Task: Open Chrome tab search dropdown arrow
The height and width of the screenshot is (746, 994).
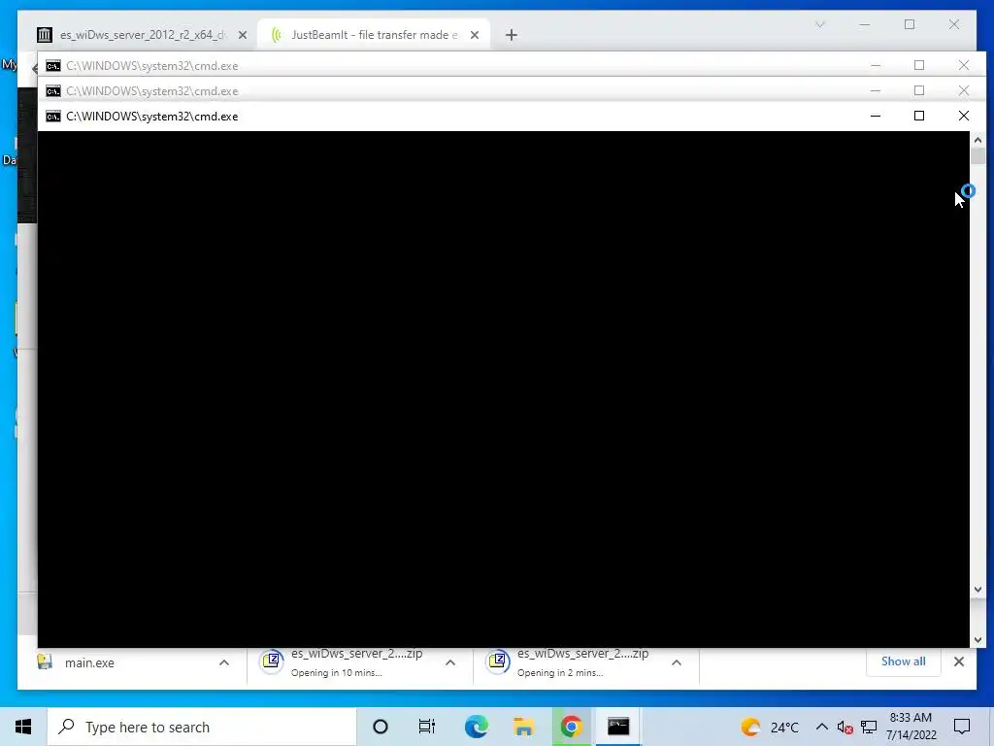Action: coord(819,24)
